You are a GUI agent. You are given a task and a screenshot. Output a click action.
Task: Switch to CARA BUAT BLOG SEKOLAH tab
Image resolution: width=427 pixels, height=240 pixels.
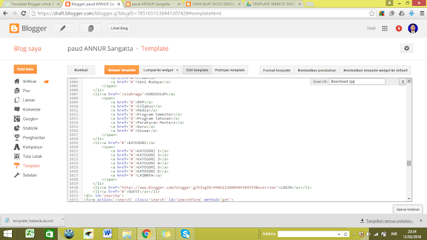pyautogui.click(x=213, y=4)
